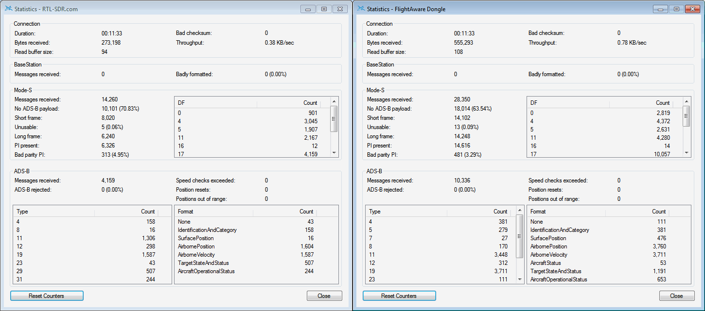This screenshot has height=311, width=705.
Task: Click the DF list scrollbar thumb in FlightAware Dongle window
Action: click(687, 116)
